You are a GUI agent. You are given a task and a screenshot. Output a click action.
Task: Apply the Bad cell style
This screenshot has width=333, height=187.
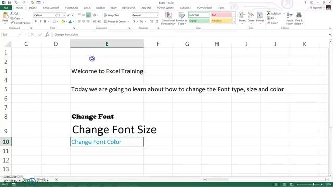pos(221,15)
